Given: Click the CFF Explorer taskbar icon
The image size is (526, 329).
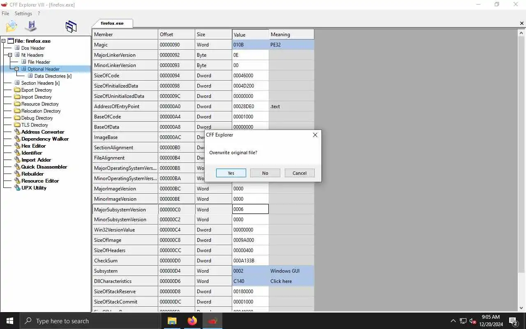Looking at the screenshot, I should tap(212, 321).
